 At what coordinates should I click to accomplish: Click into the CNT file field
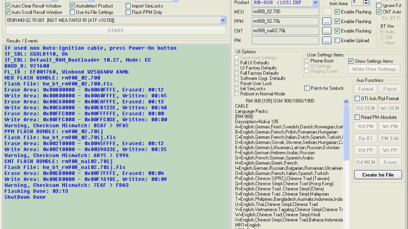point(285,31)
